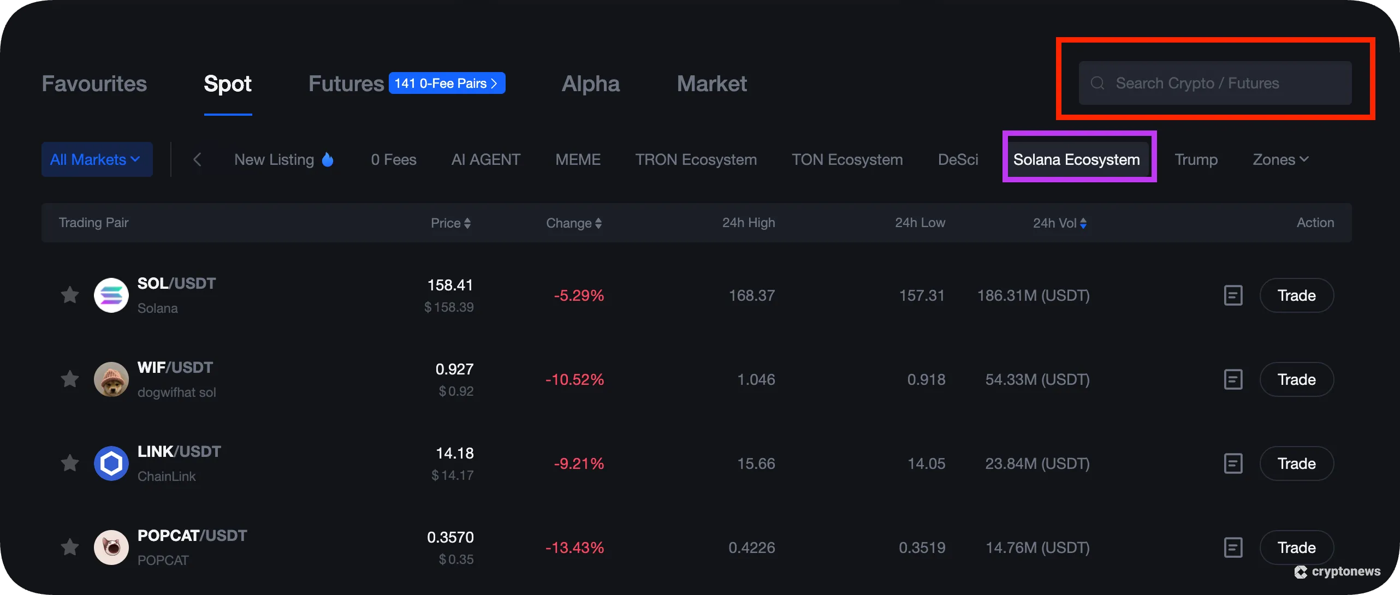Toggle the WIF/USDT favourite star
The width and height of the screenshot is (1400, 595).
tap(70, 379)
